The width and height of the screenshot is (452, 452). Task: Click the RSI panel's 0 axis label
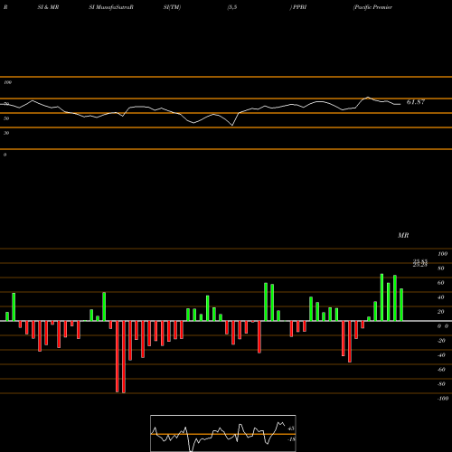click(x=5, y=155)
